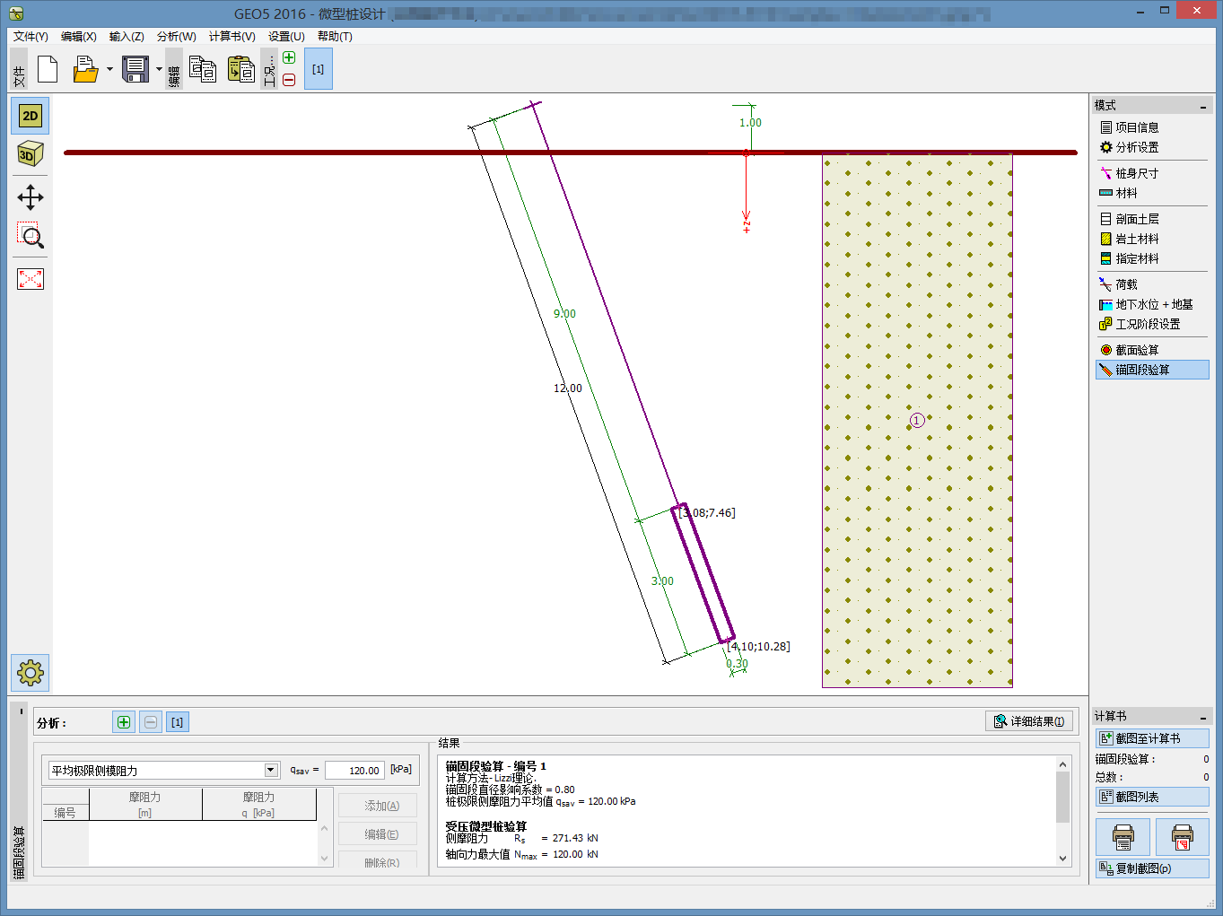Switch to the 2D view
Image resolution: width=1223 pixels, height=916 pixels.
pyautogui.click(x=31, y=116)
